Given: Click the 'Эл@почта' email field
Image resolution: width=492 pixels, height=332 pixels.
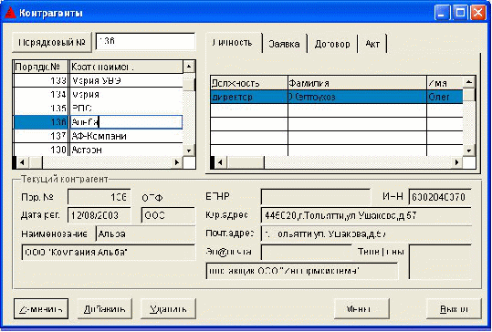Looking at the screenshot, I should [307, 252].
